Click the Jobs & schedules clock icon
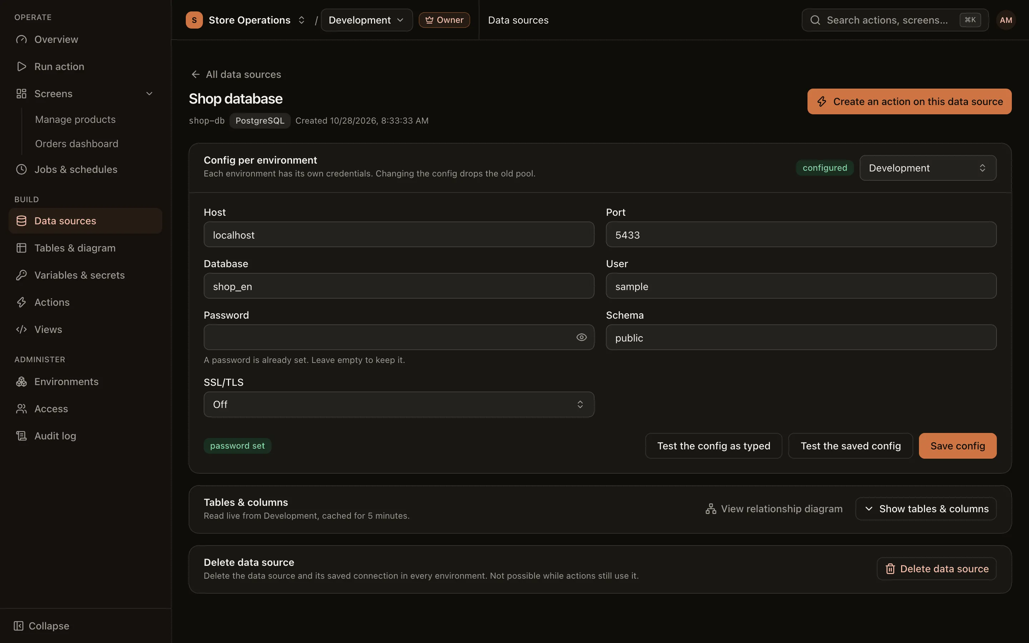This screenshot has height=643, width=1029. point(21,169)
